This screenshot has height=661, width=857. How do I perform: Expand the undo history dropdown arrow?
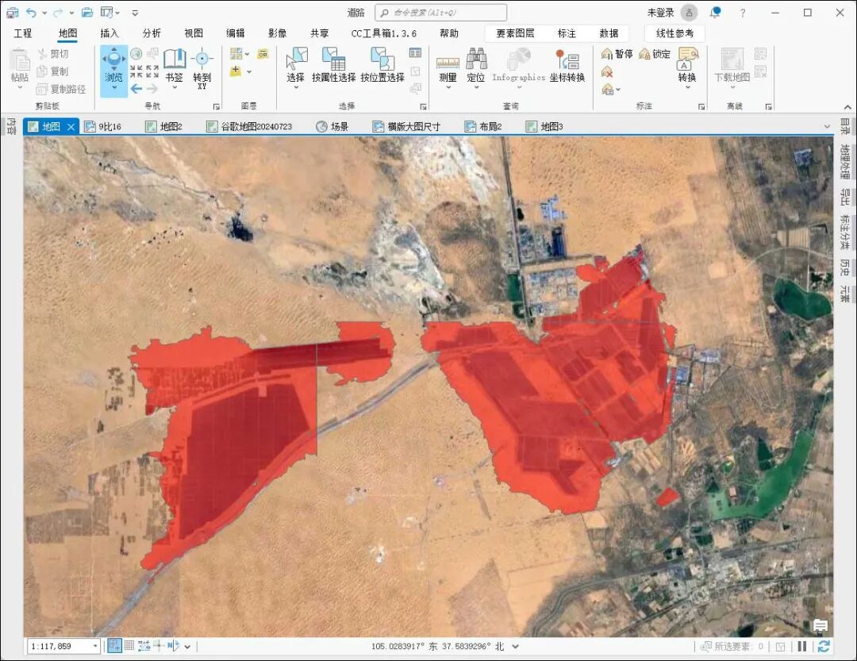[44, 13]
